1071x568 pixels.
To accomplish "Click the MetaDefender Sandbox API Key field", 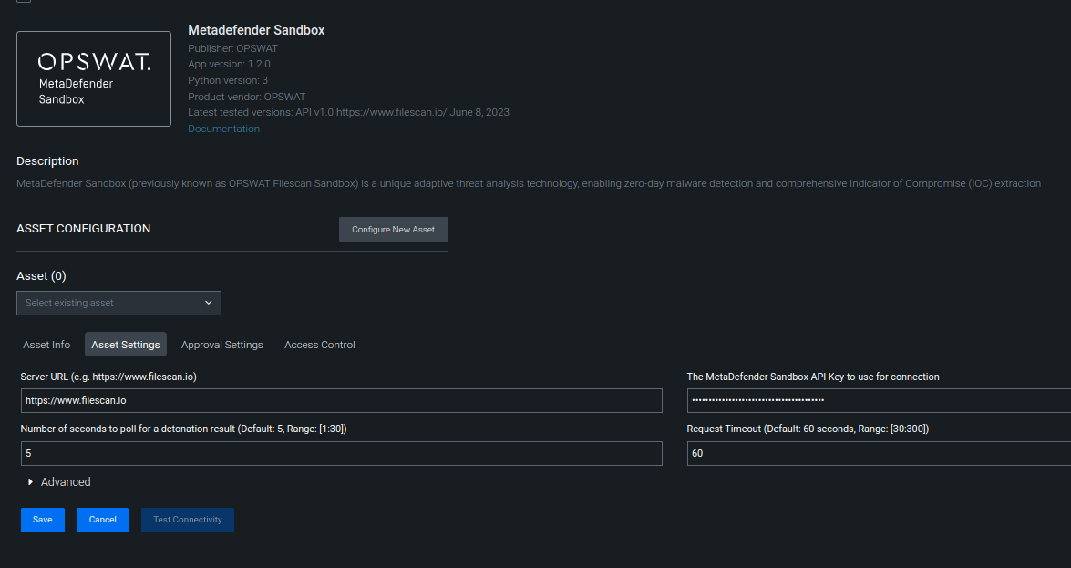I will pyautogui.click(x=879, y=400).
